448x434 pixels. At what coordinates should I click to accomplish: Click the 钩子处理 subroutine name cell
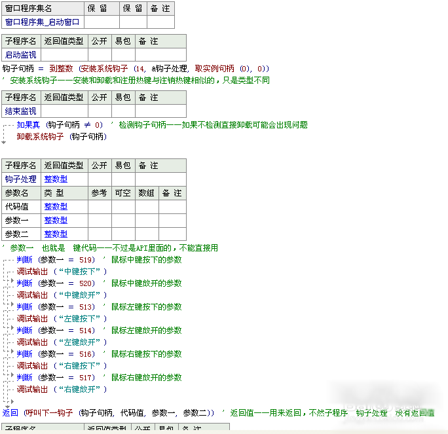(21, 179)
